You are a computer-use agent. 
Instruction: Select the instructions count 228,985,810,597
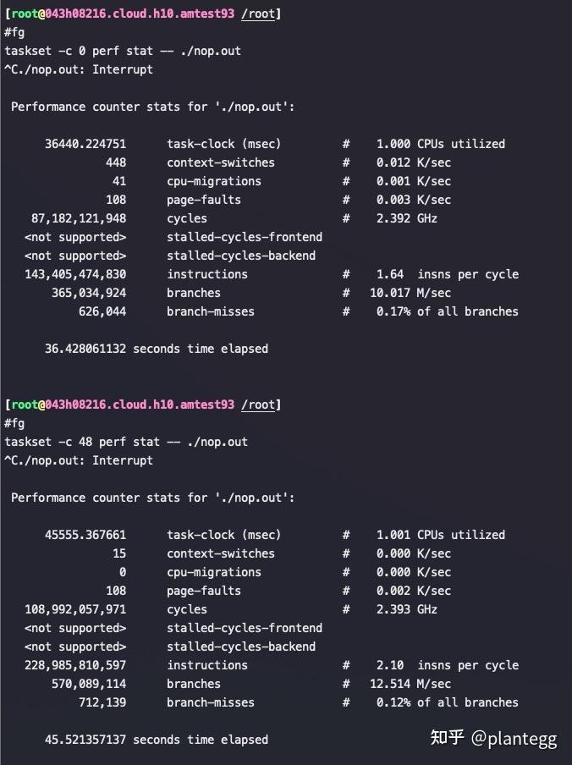tap(75, 665)
